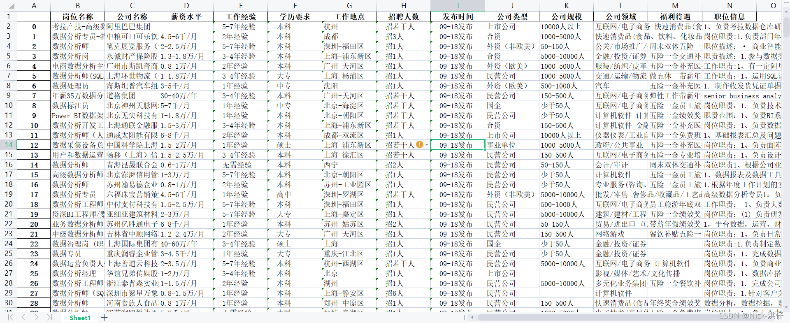Click the 杭州 location cell in row 2
Image resolution: width=790 pixels, height=323 pixels.
click(349, 26)
